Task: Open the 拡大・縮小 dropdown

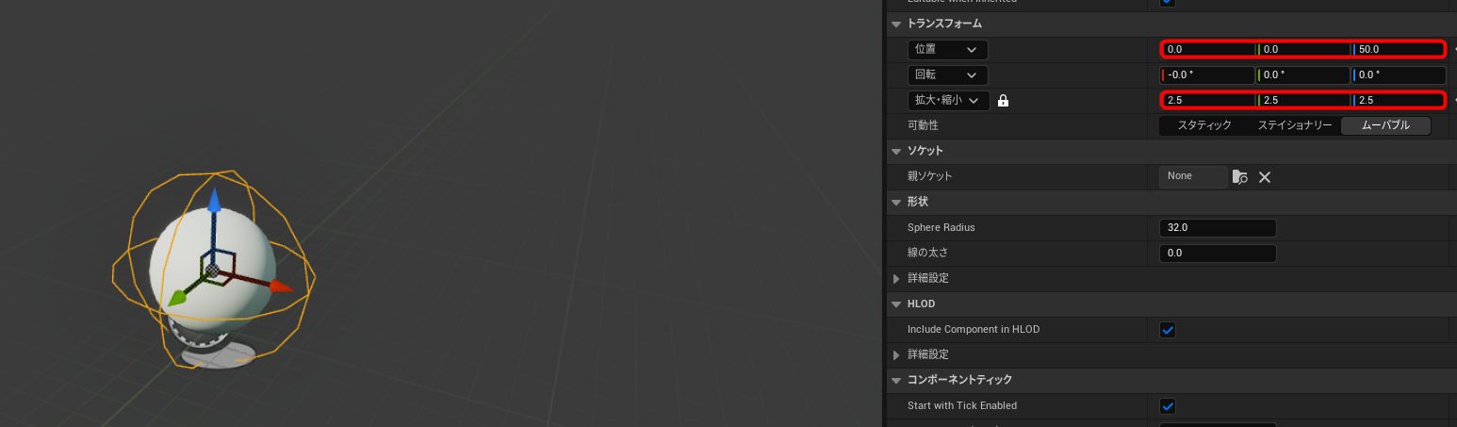Action: coord(947,100)
